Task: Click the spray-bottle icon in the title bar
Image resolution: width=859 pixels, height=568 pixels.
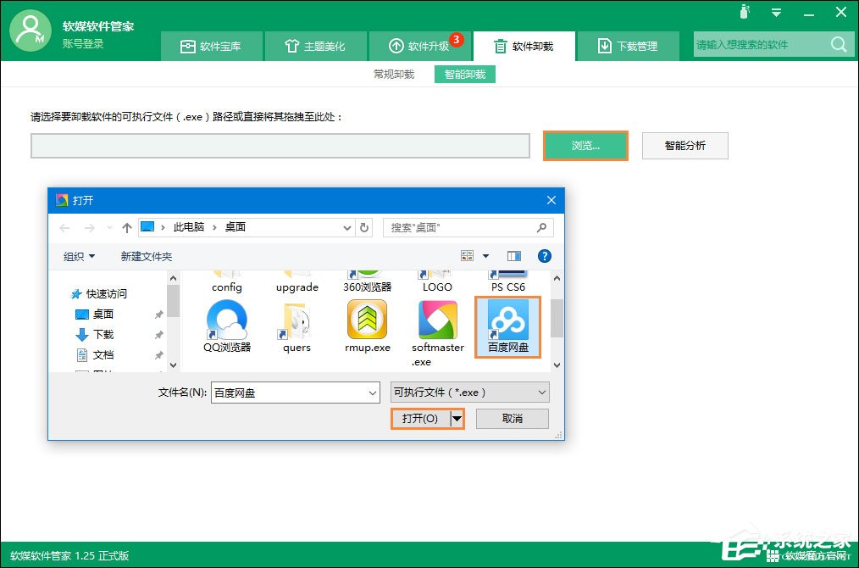Action: click(745, 13)
